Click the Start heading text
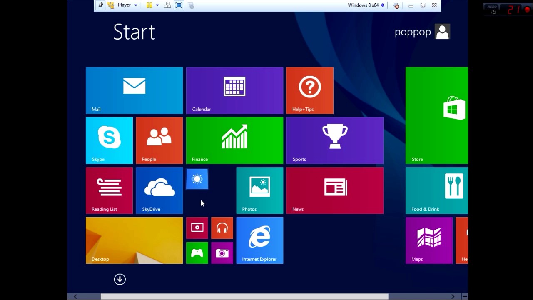The height and width of the screenshot is (300, 533). tap(134, 32)
